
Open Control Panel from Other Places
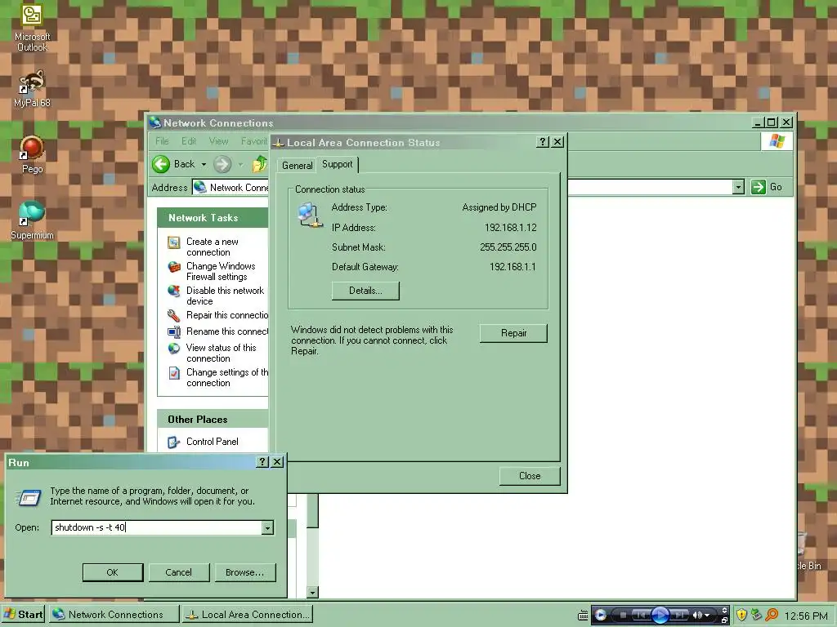coord(212,442)
